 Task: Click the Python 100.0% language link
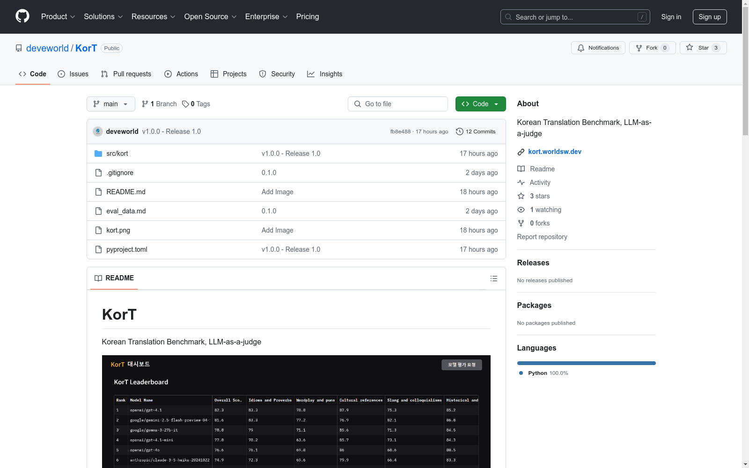543,373
